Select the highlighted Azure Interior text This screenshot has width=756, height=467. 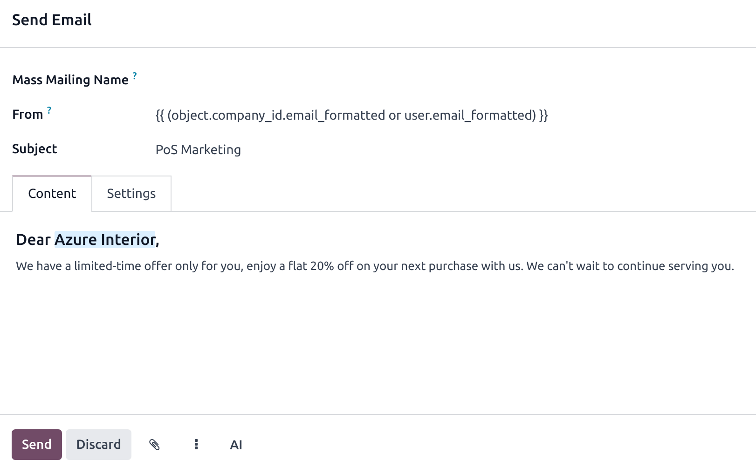click(x=105, y=239)
